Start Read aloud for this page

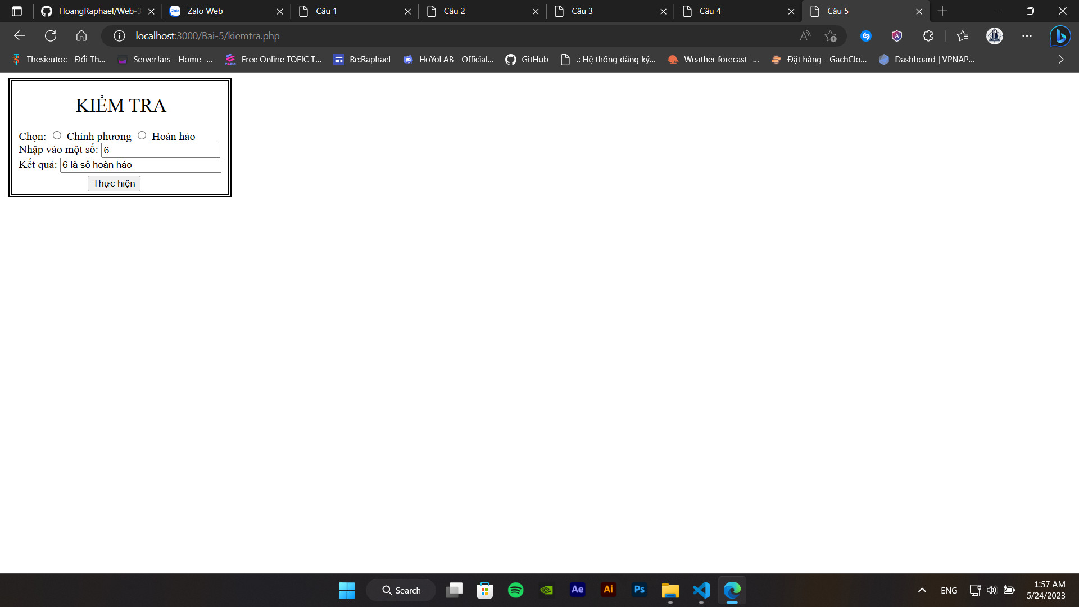[805, 35]
